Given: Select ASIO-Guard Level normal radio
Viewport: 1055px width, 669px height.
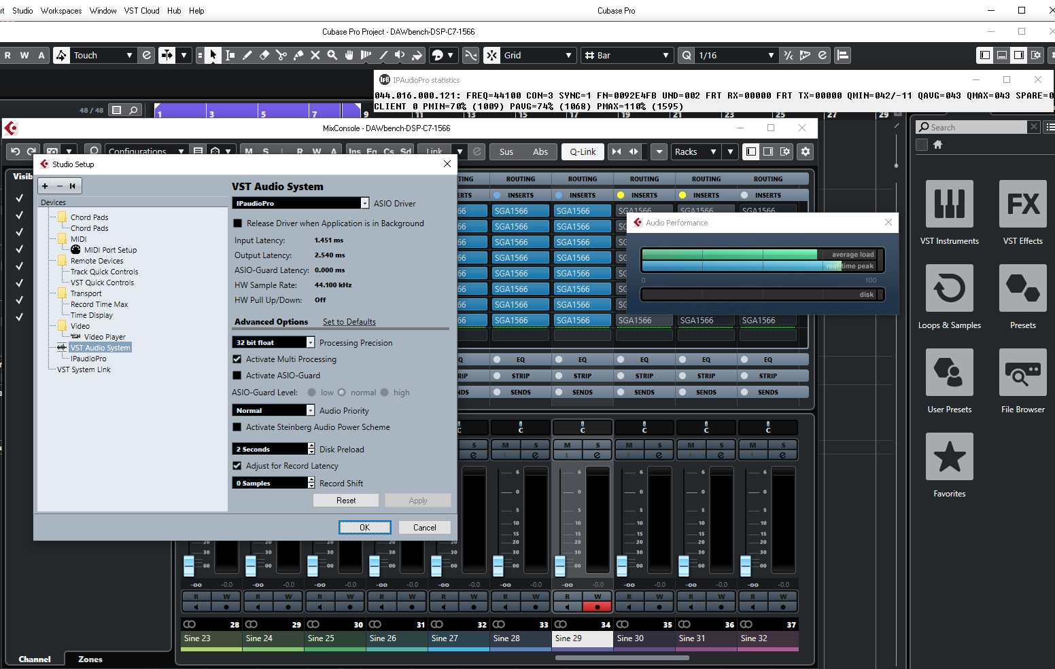Looking at the screenshot, I should pos(342,393).
